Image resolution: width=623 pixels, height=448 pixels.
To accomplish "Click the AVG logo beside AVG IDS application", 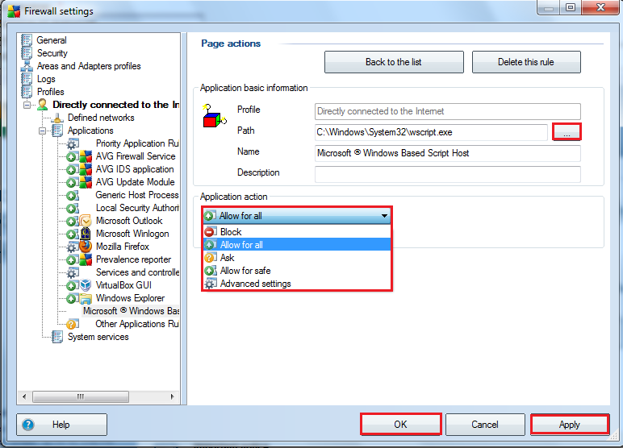I will click(x=86, y=169).
